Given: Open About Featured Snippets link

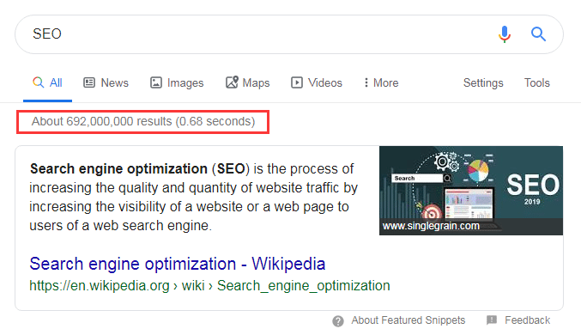Looking at the screenshot, I should pyautogui.click(x=408, y=320).
